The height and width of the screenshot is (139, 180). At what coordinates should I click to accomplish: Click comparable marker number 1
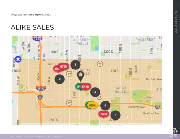76,65
